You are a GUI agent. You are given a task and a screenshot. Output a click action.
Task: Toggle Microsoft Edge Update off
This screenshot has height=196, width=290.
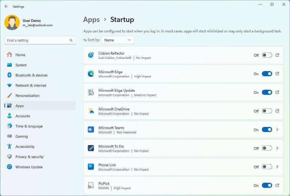(267, 92)
